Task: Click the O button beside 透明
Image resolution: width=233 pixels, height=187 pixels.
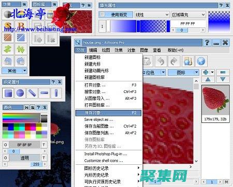Action: click(5, 158)
